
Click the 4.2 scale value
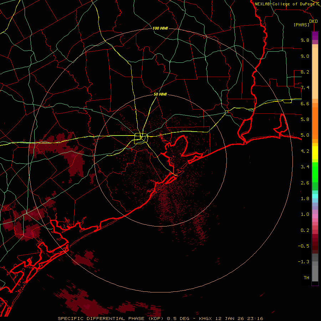tap(305, 151)
